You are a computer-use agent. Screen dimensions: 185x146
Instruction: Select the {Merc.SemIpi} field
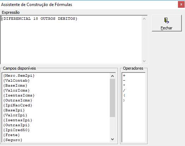(x=19, y=76)
